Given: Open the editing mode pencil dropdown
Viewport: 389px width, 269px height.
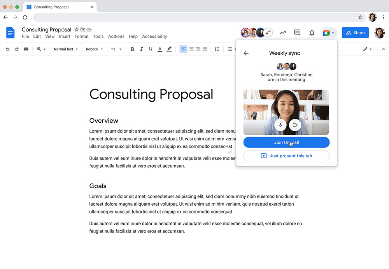Looking at the screenshot, I should (x=367, y=49).
